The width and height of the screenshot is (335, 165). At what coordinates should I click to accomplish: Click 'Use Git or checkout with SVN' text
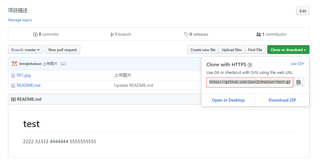point(250,72)
